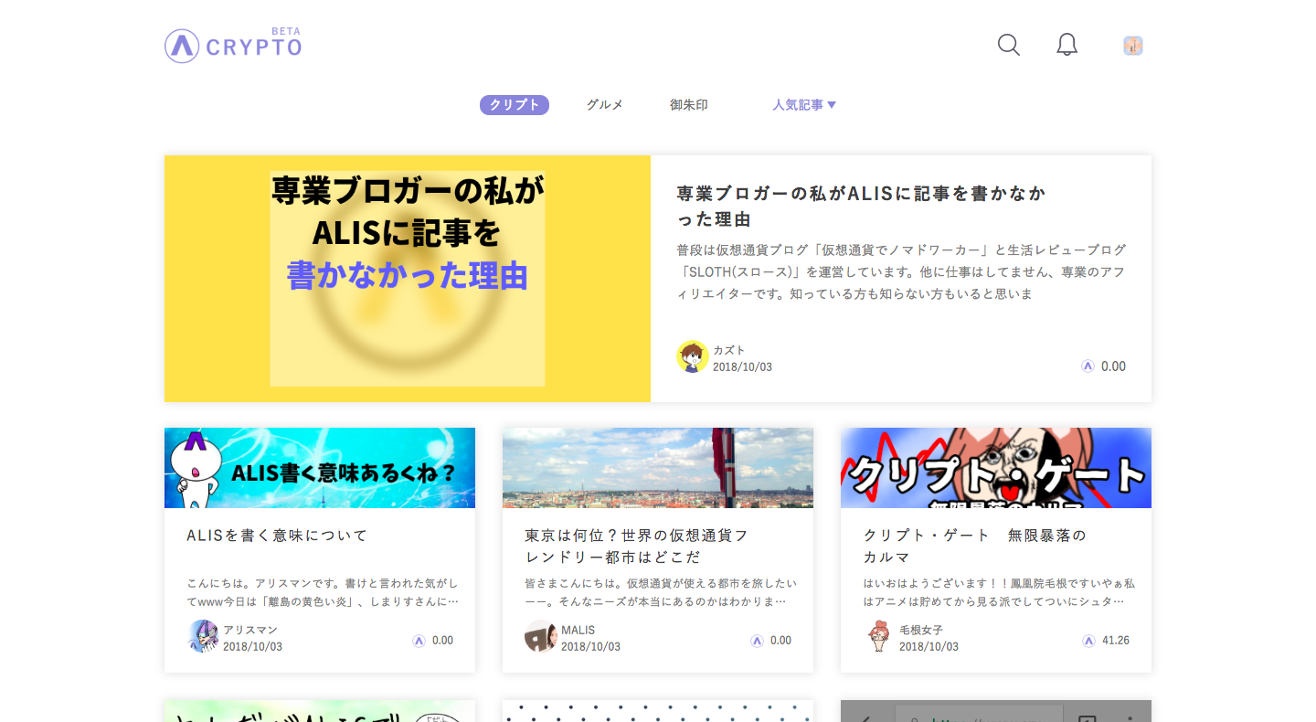Open article 東京は何位？世界の仮想通貨フレンドリー都市はどこだ
Viewport: 1316px width, 722px height.
click(x=636, y=547)
